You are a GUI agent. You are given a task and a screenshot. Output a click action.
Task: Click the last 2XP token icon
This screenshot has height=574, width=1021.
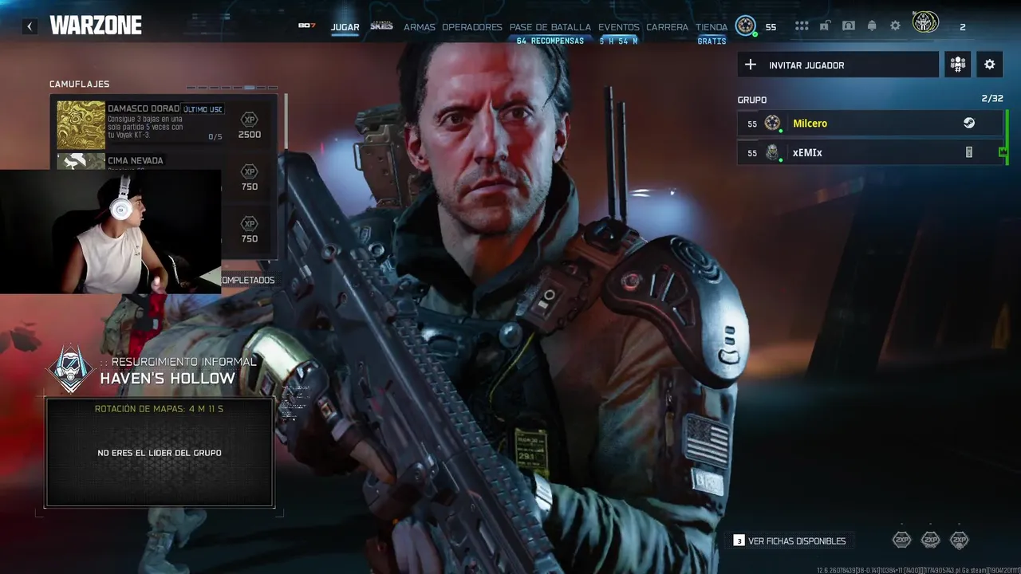(x=959, y=541)
